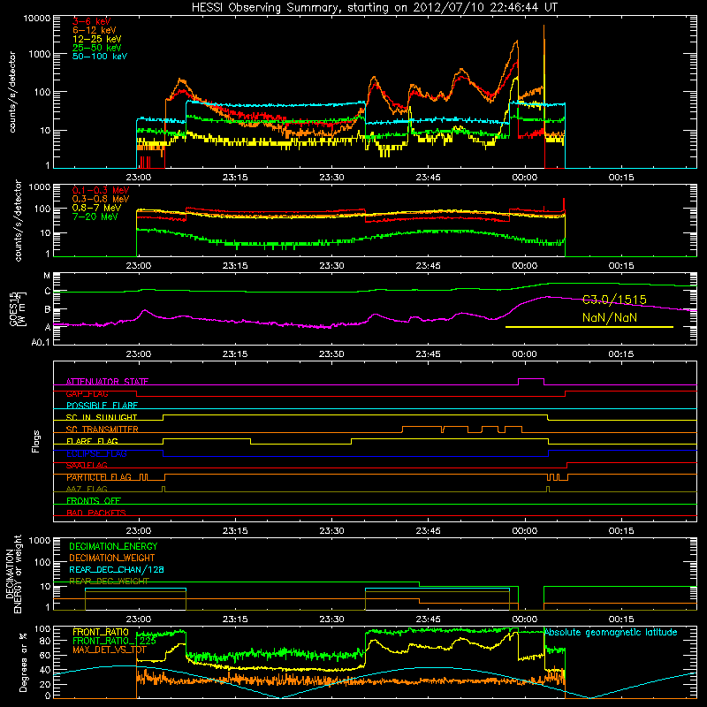Screen dimensions: 707x707
Task: Click the yellow 0.8-7 MeV legend entry
Action: (96, 209)
